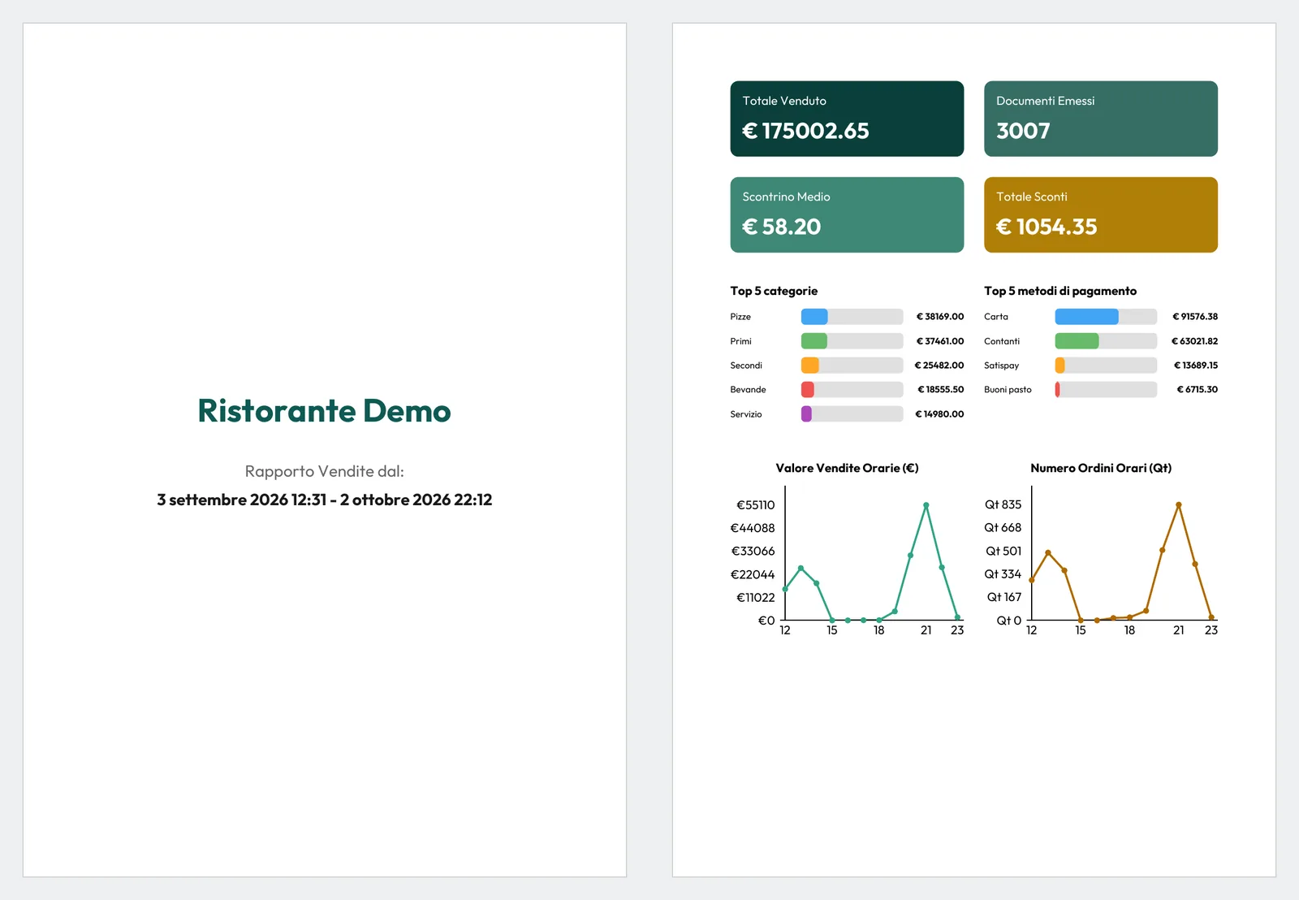Click the Pizze amount € 38169.00

tap(940, 317)
